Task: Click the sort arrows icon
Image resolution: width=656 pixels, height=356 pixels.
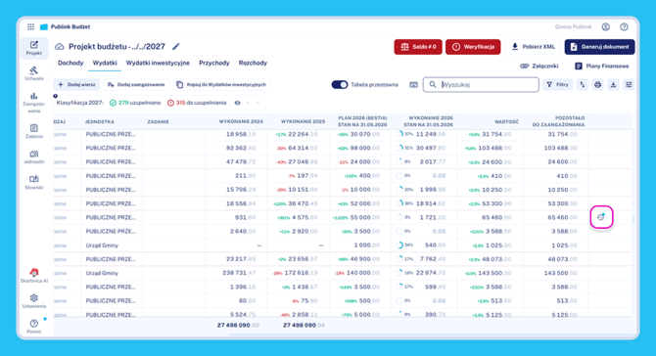Action: pos(582,85)
